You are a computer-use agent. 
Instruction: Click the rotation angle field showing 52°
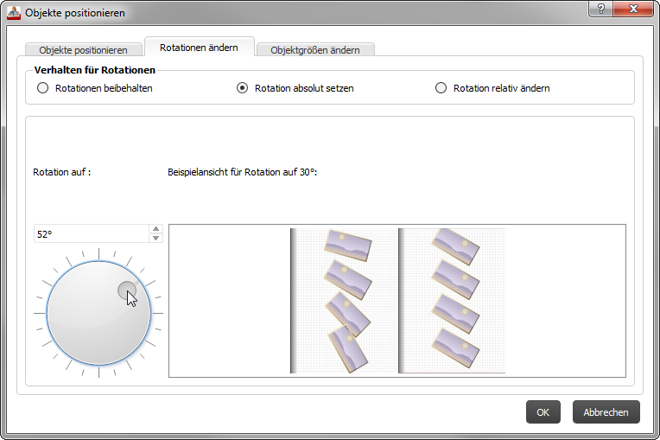point(91,234)
